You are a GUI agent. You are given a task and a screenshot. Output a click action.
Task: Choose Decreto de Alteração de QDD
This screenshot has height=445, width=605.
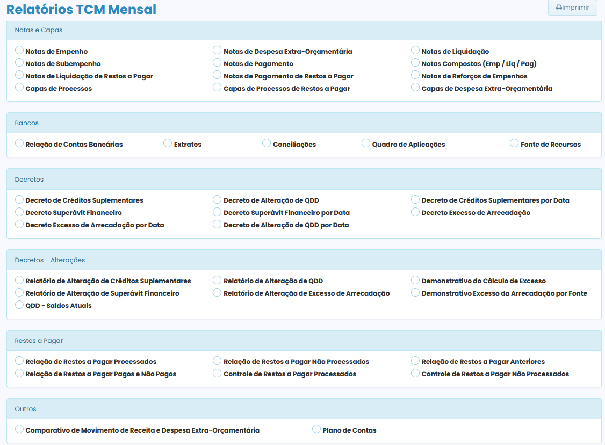[218, 199]
